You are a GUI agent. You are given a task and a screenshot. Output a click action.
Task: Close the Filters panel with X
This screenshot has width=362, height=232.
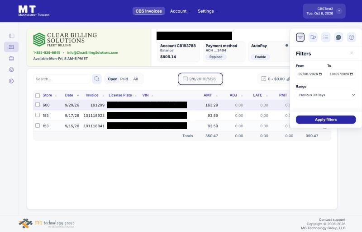[352, 53]
